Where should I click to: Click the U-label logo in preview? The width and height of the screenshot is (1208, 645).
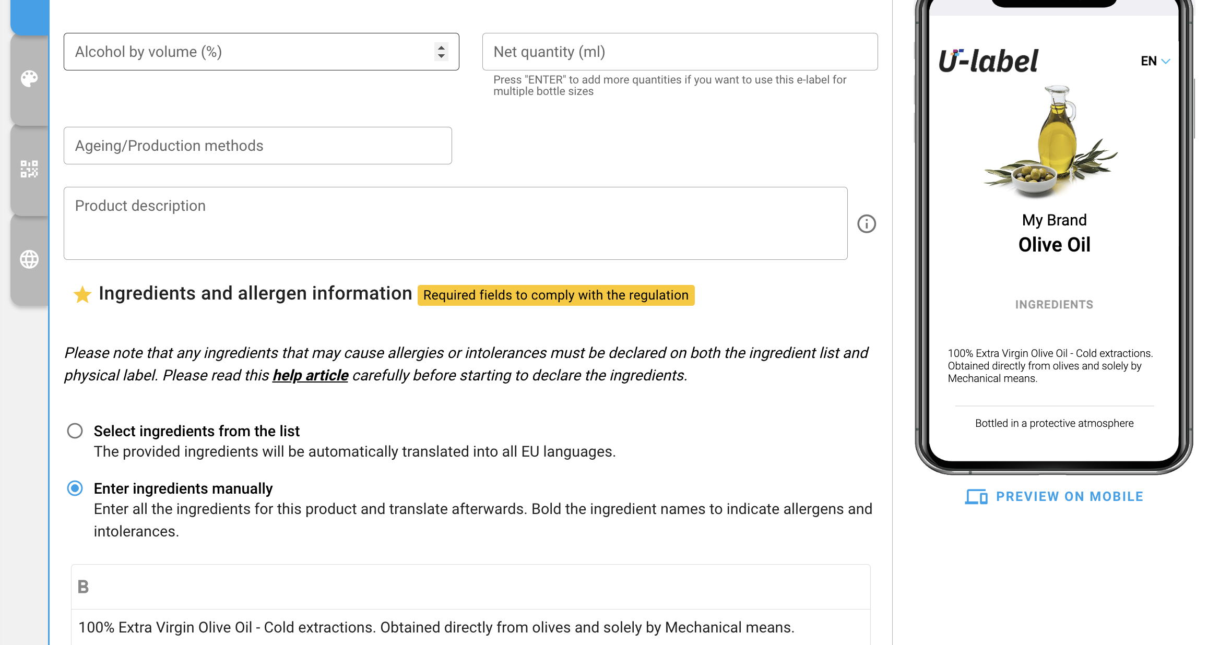coord(988,61)
